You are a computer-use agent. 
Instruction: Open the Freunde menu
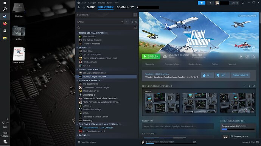pos(101,3)
